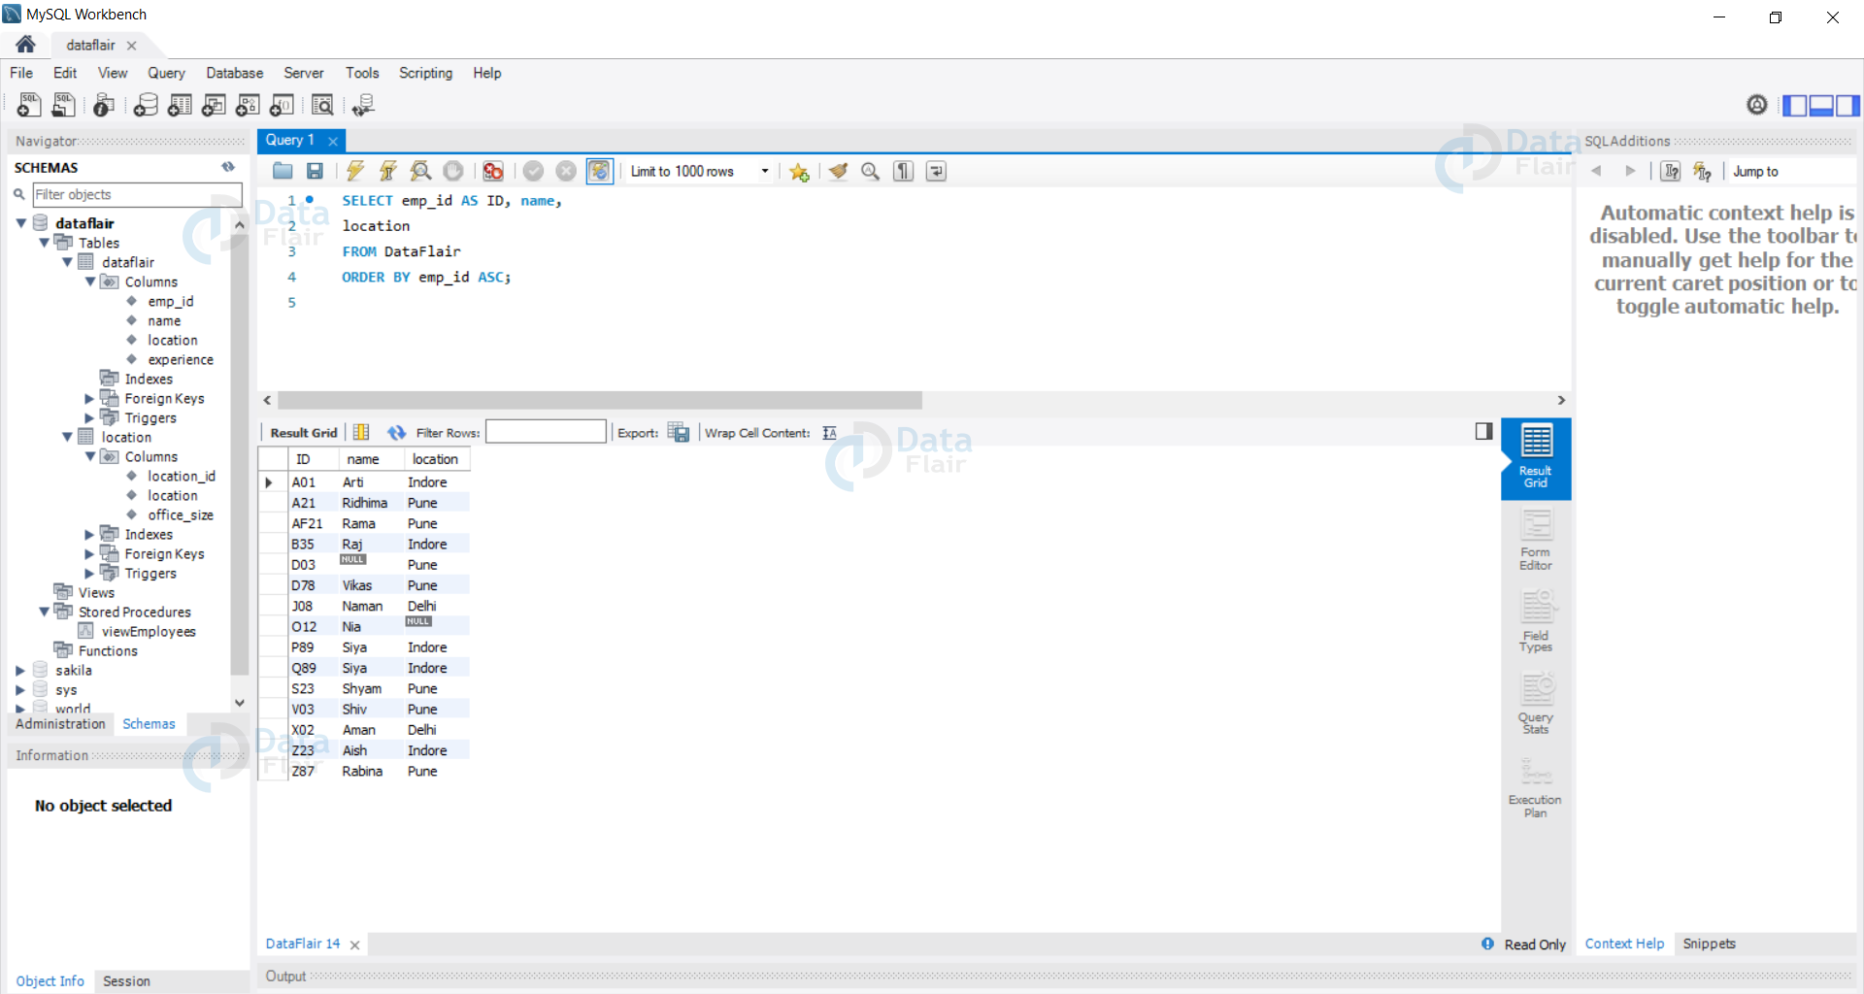This screenshot has width=1864, height=994.
Task: Reconnect to DBMS icon
Action: pyautogui.click(x=363, y=105)
